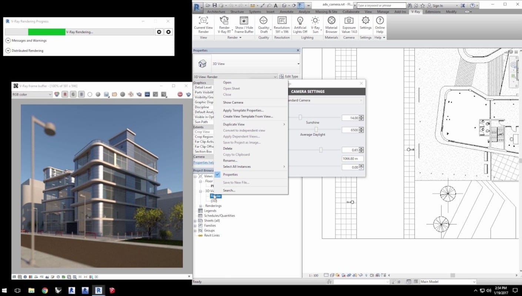Screen dimensions: 522x296
Task: Open the Material Browser
Action: click(331, 21)
